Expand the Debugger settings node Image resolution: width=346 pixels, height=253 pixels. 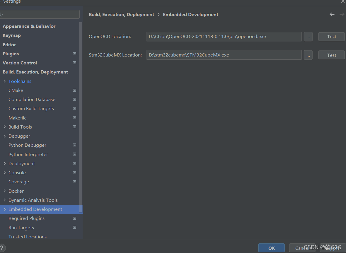[x=5, y=136]
